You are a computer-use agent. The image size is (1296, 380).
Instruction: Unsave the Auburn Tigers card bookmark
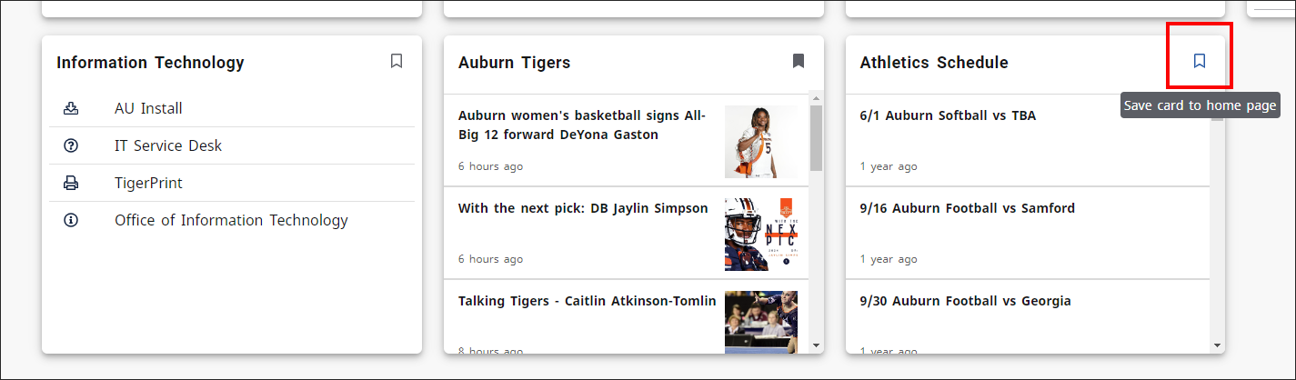(799, 61)
